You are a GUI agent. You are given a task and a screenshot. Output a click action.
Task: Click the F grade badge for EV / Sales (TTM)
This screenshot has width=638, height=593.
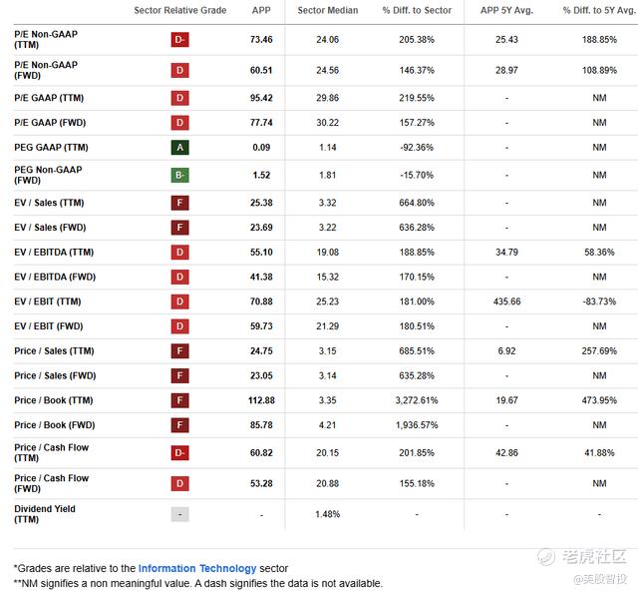[x=179, y=203]
